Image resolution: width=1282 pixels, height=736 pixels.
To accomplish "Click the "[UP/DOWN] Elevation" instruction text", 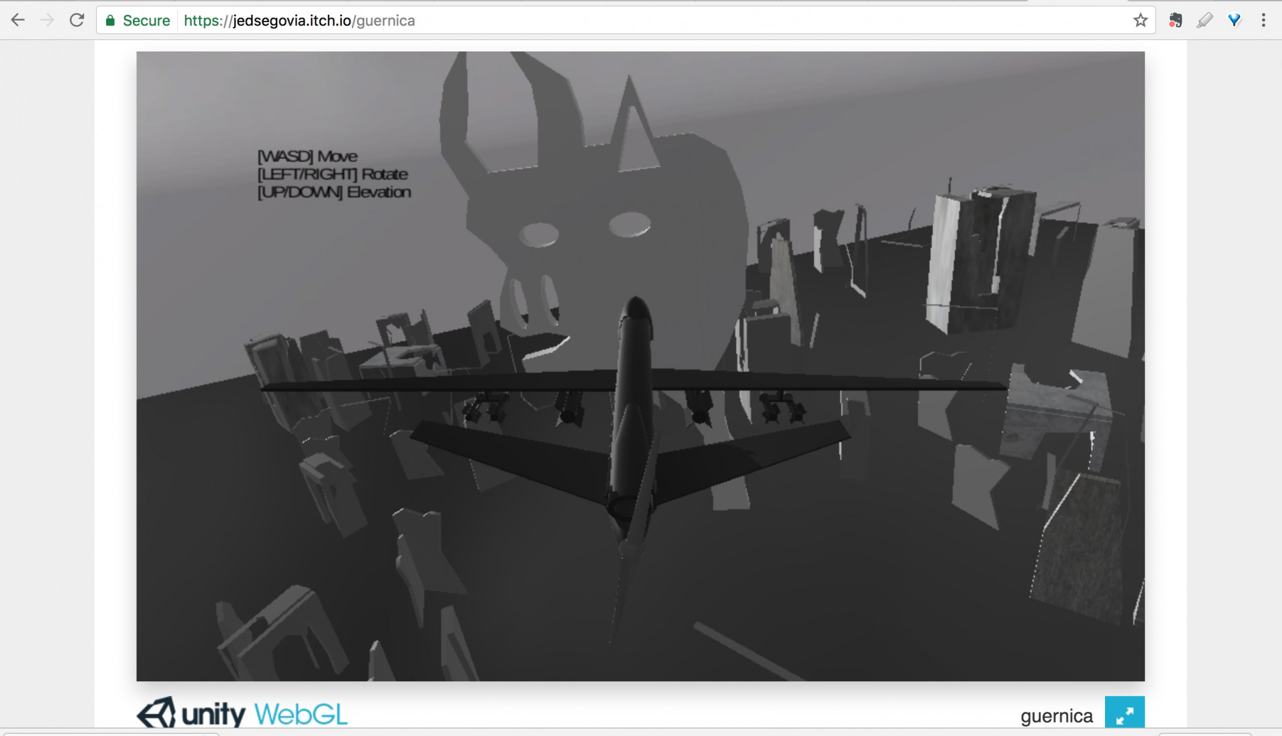I will click(x=335, y=192).
